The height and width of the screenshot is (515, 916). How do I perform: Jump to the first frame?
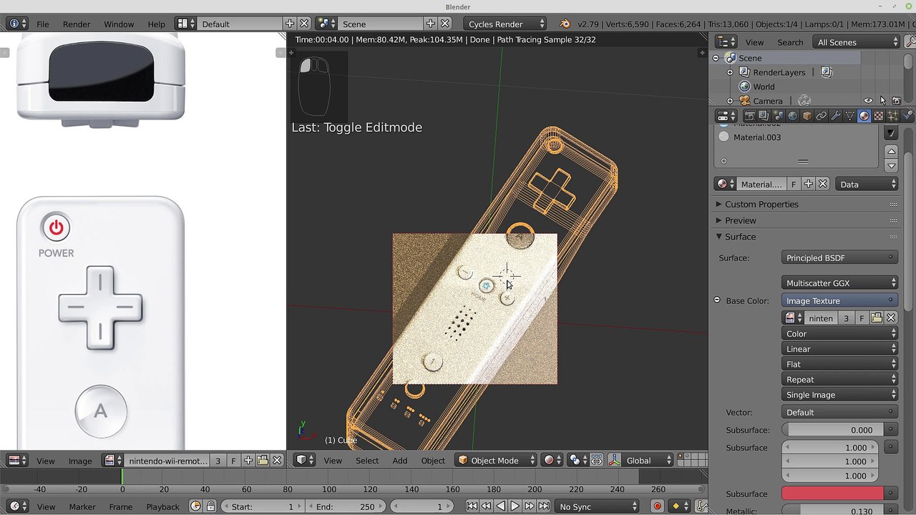472,506
